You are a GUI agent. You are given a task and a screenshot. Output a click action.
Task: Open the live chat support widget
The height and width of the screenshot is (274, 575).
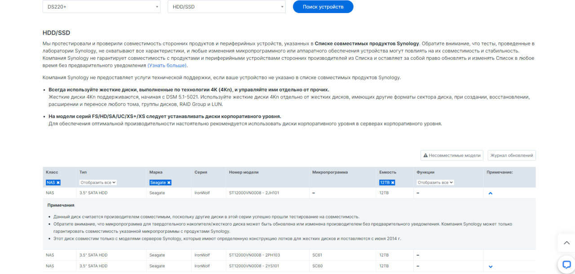[x=566, y=264]
